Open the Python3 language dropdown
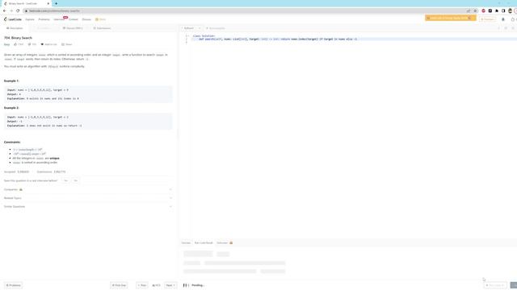This screenshot has width=517, height=290. (x=191, y=28)
